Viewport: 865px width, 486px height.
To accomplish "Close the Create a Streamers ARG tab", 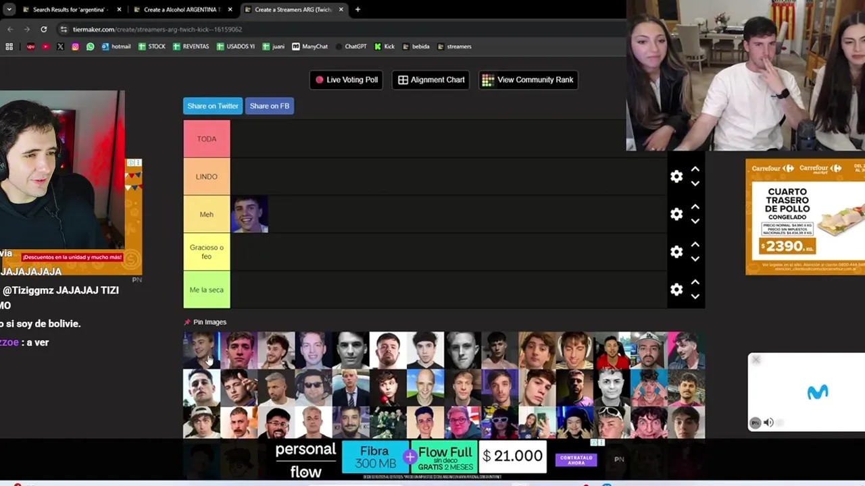I will [341, 9].
